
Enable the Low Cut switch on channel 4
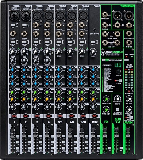click(47, 42)
